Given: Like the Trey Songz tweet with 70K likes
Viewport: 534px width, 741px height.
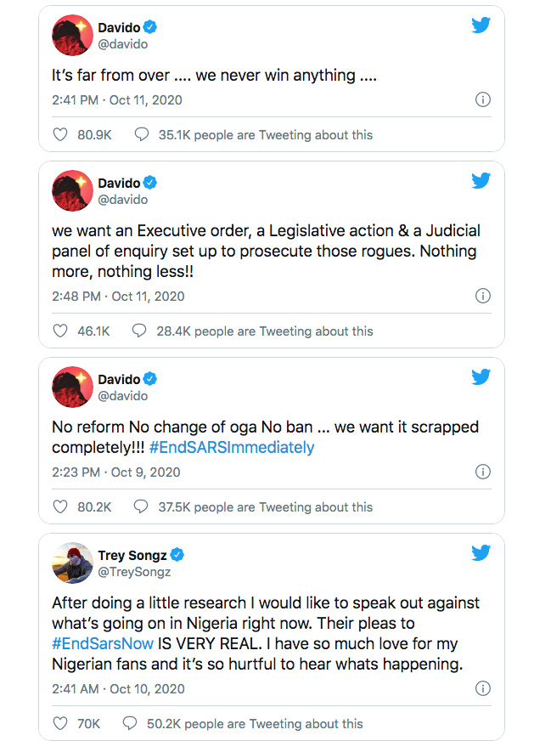Looking at the screenshot, I should [x=60, y=723].
